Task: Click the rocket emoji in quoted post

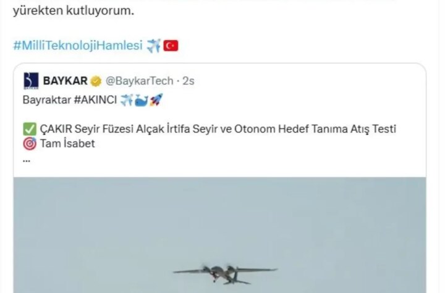Action: click(x=156, y=100)
